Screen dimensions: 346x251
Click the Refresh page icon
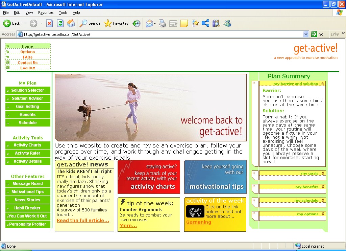click(60, 23)
